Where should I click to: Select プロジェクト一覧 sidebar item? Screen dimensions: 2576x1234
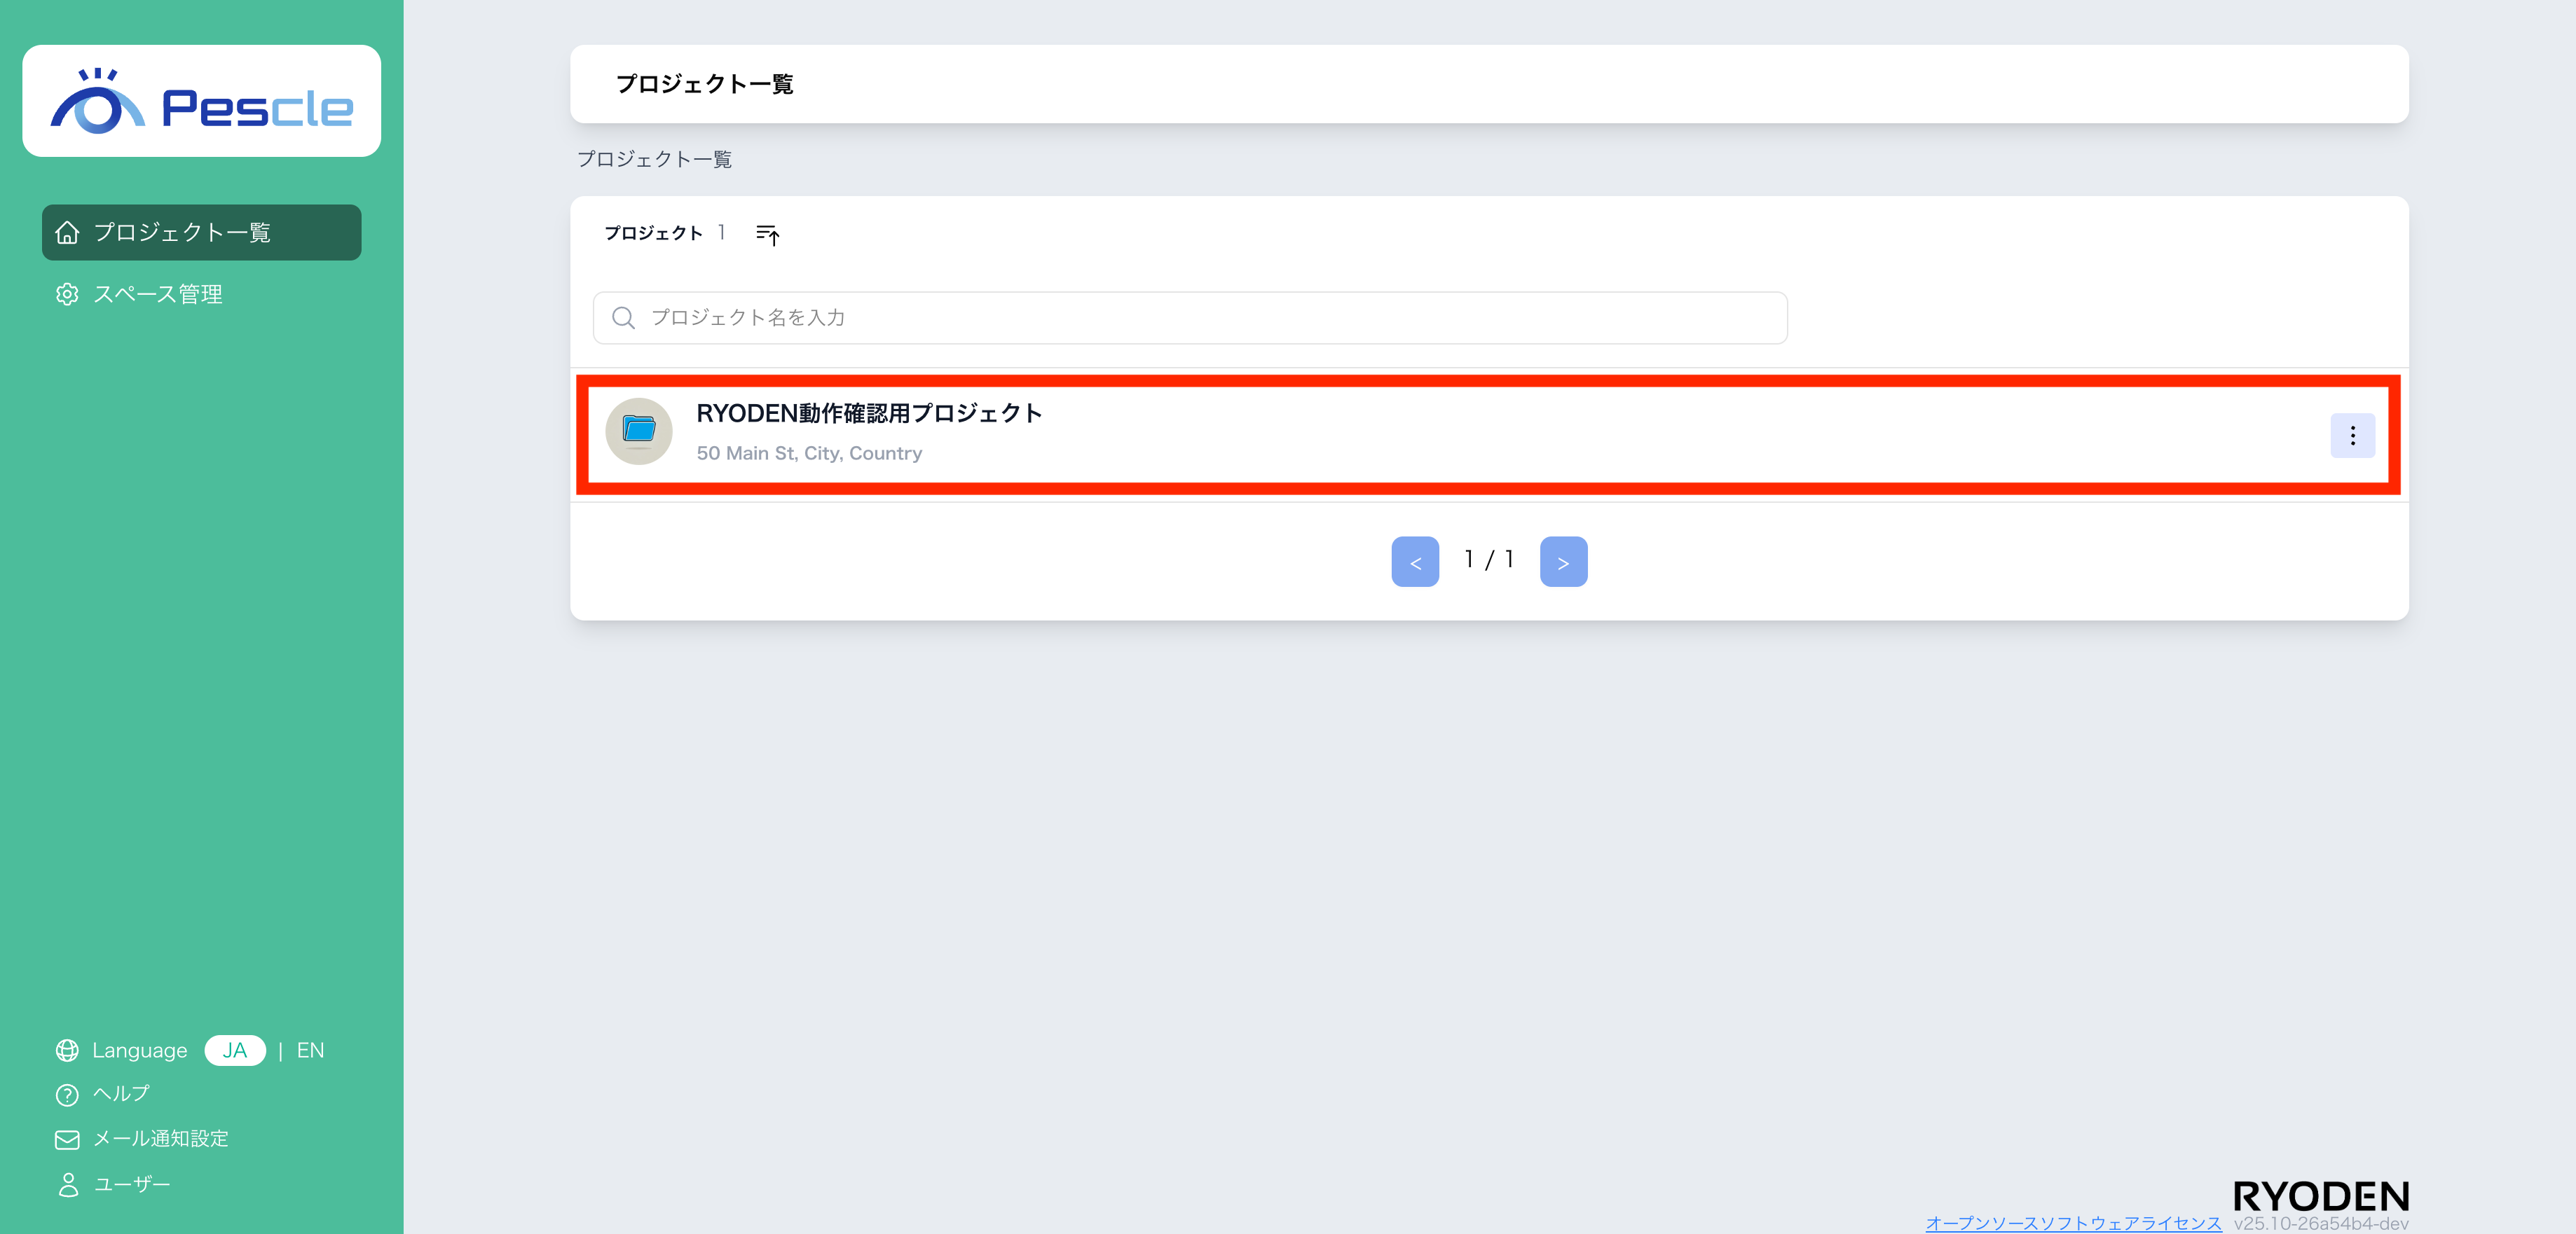point(201,233)
